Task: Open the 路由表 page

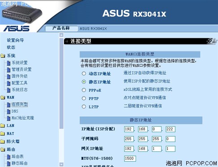Action: tap(17, 156)
